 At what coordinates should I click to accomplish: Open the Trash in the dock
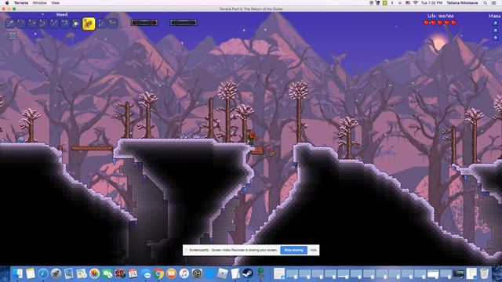pos(485,273)
